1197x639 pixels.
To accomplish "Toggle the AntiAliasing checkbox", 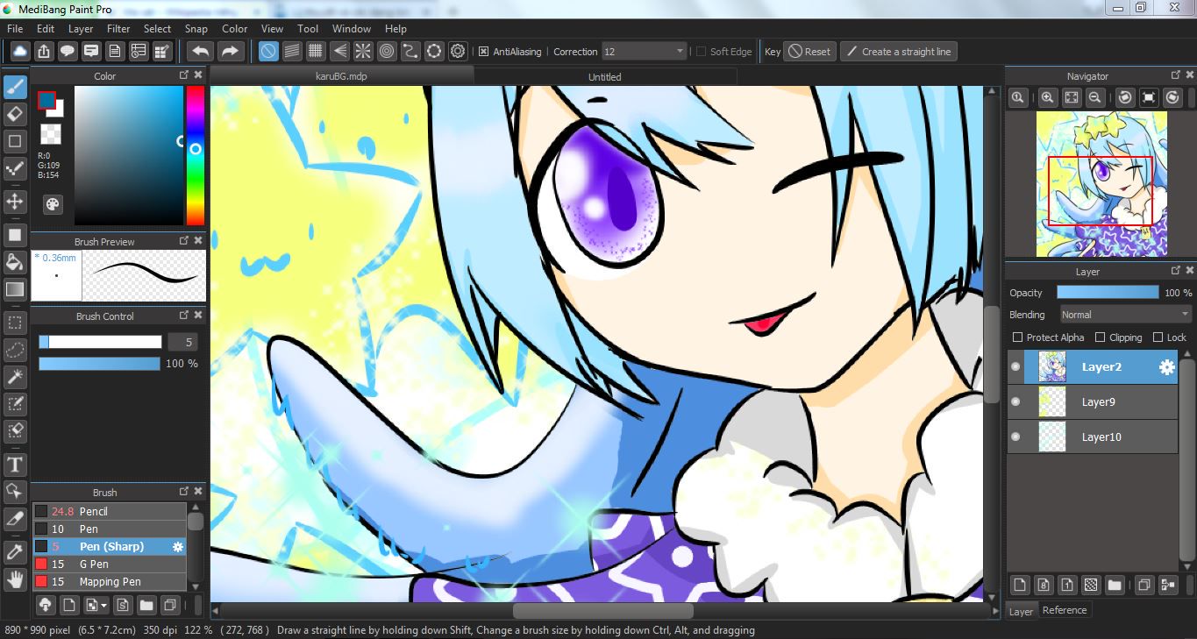I will 483,52.
